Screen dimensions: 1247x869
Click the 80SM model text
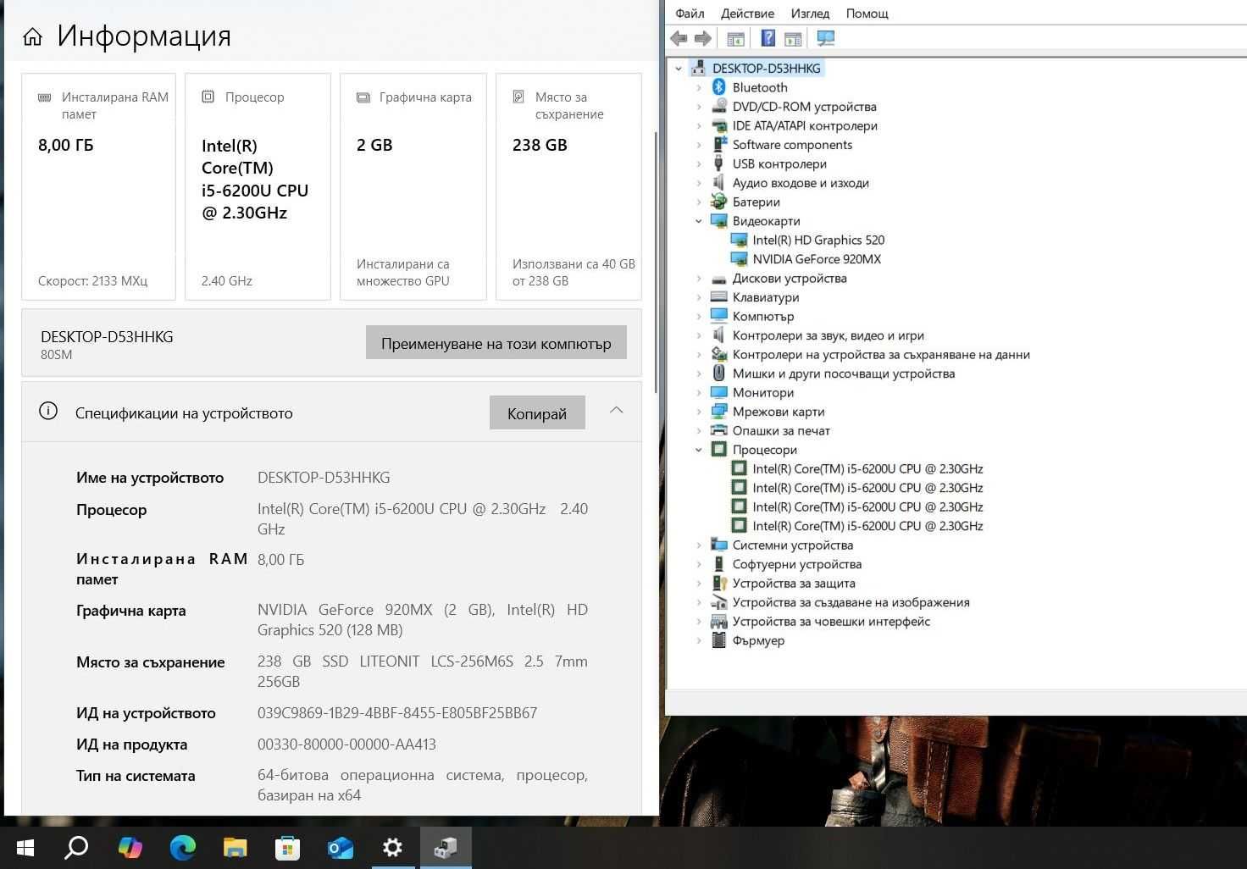click(x=56, y=355)
